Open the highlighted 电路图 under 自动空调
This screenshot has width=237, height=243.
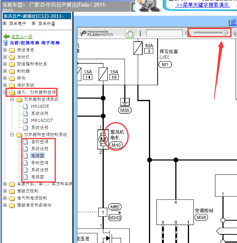pyautogui.click(x=37, y=156)
